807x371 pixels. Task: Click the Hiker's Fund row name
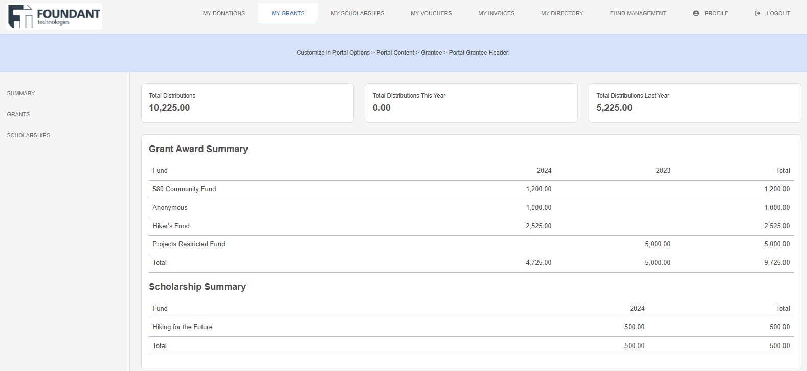(171, 226)
